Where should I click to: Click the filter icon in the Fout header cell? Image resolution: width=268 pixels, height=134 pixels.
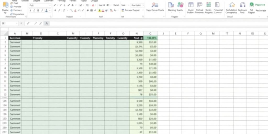[x=141, y=38]
